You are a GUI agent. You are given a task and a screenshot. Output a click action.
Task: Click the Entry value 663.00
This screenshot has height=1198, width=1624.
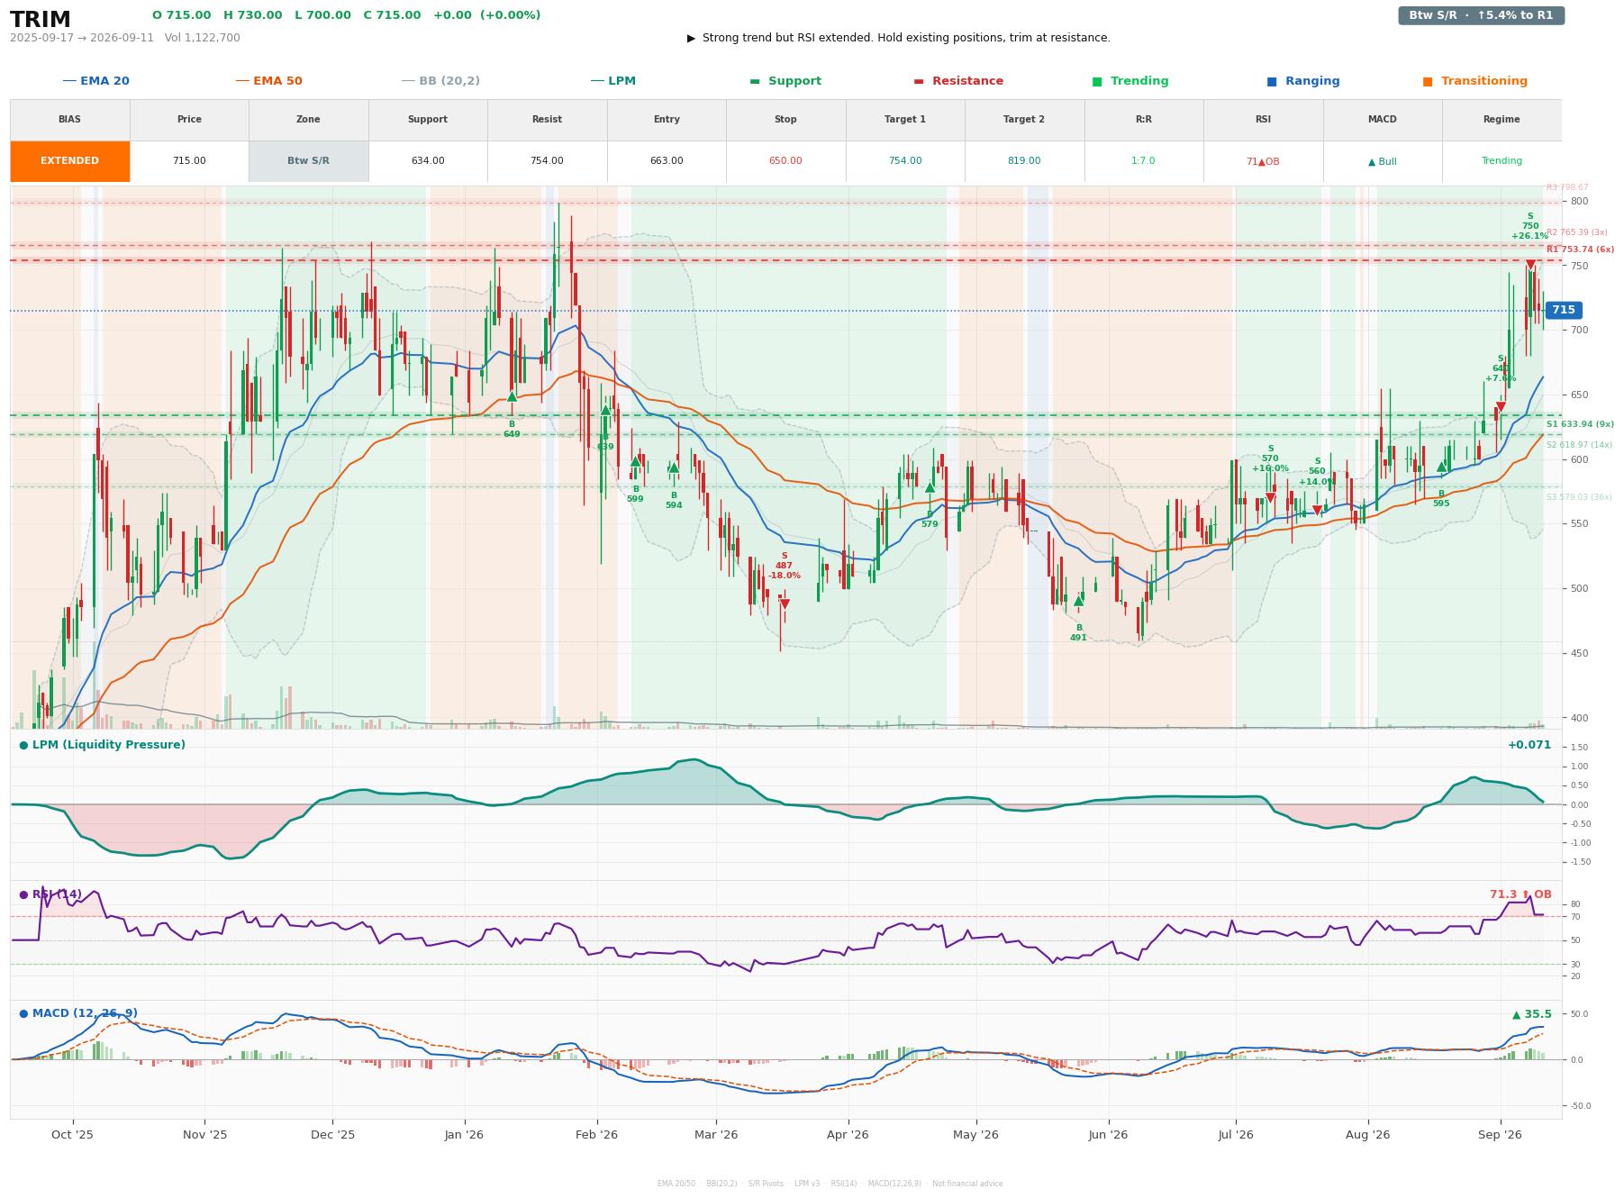click(667, 161)
